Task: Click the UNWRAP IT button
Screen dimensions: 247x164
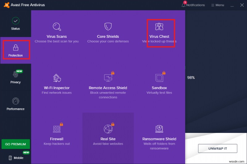Action: tap(218, 149)
